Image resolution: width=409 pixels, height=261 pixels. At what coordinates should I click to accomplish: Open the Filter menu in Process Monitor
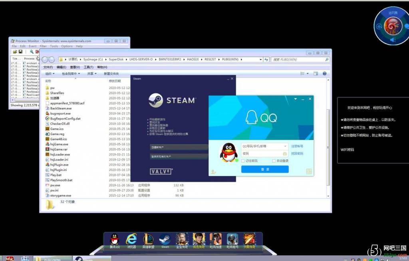tap(43, 46)
